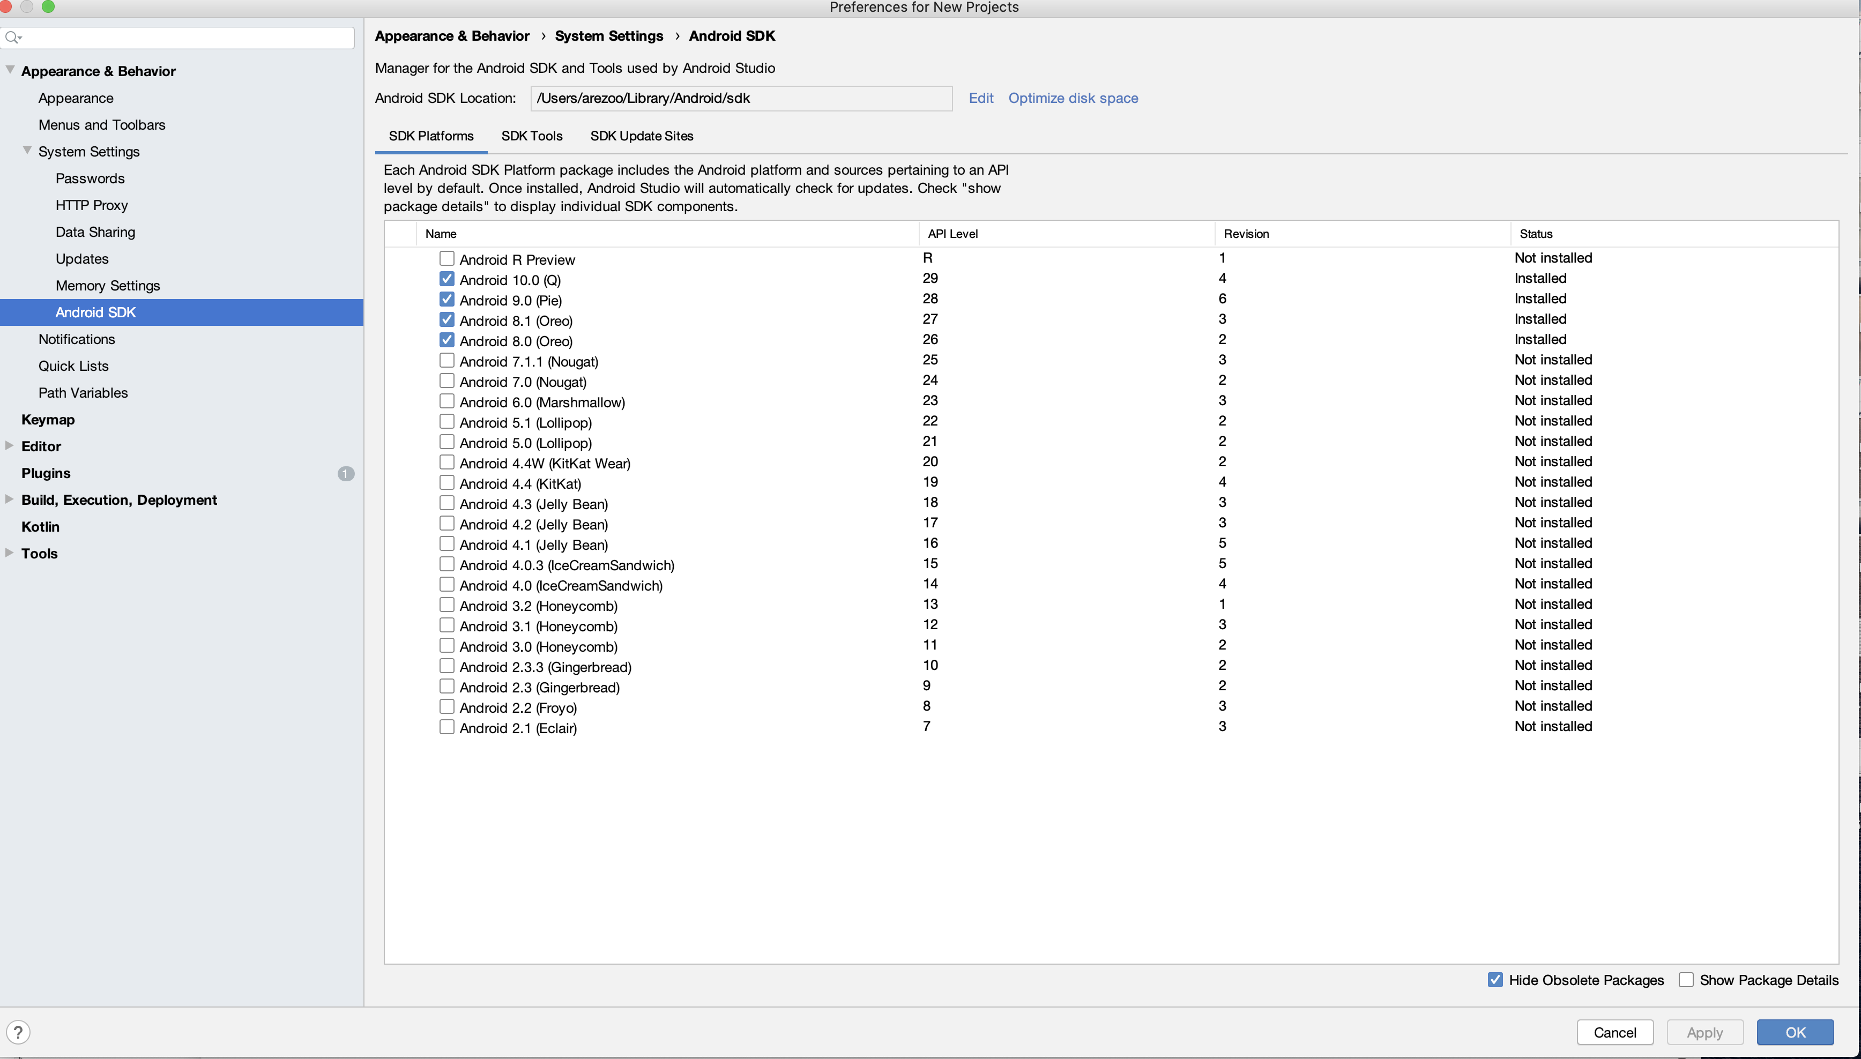
Task: Navigate to Quick Lists settings
Action: point(74,366)
